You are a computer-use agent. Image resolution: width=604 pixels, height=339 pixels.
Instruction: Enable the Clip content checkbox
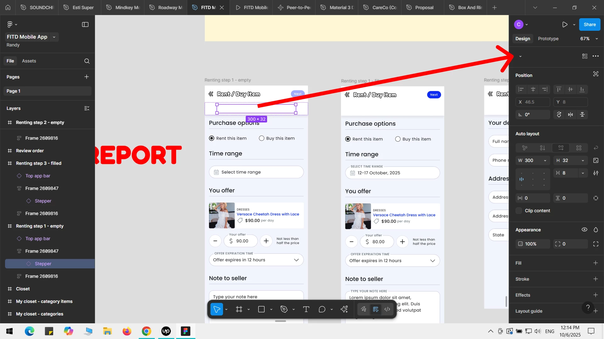pyautogui.click(x=519, y=211)
